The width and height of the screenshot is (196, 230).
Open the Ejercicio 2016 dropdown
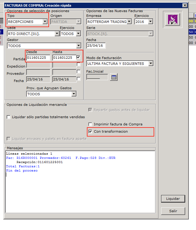[150, 21]
